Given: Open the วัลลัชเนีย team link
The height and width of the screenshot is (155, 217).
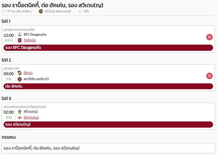Looking at the screenshot, I should tap(30, 40).
